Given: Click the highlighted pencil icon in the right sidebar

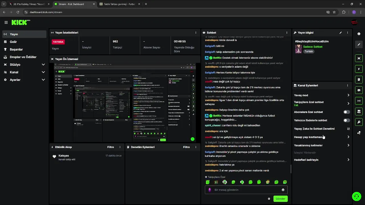Looking at the screenshot, I should coord(359,44).
